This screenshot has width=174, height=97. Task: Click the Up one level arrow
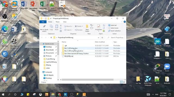point(51,38)
